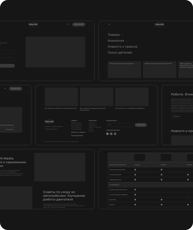Click the large hero image placeholder beside the dropdown
Image resolution: width=193 pixels, height=230 pixels.
[x=55, y=52]
